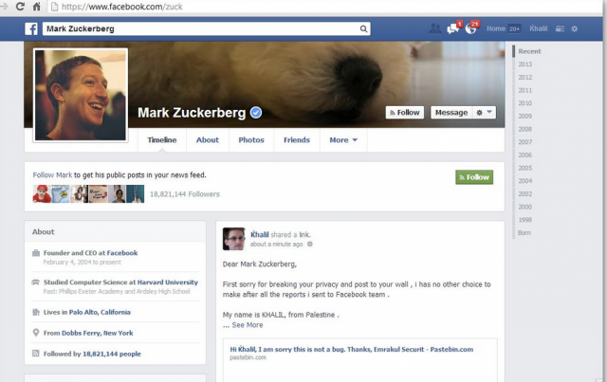Jump to 2009 in the timeline

(x=524, y=116)
